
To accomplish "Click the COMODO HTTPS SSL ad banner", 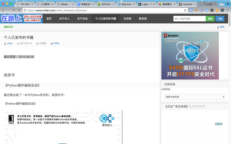I will coord(190,56).
